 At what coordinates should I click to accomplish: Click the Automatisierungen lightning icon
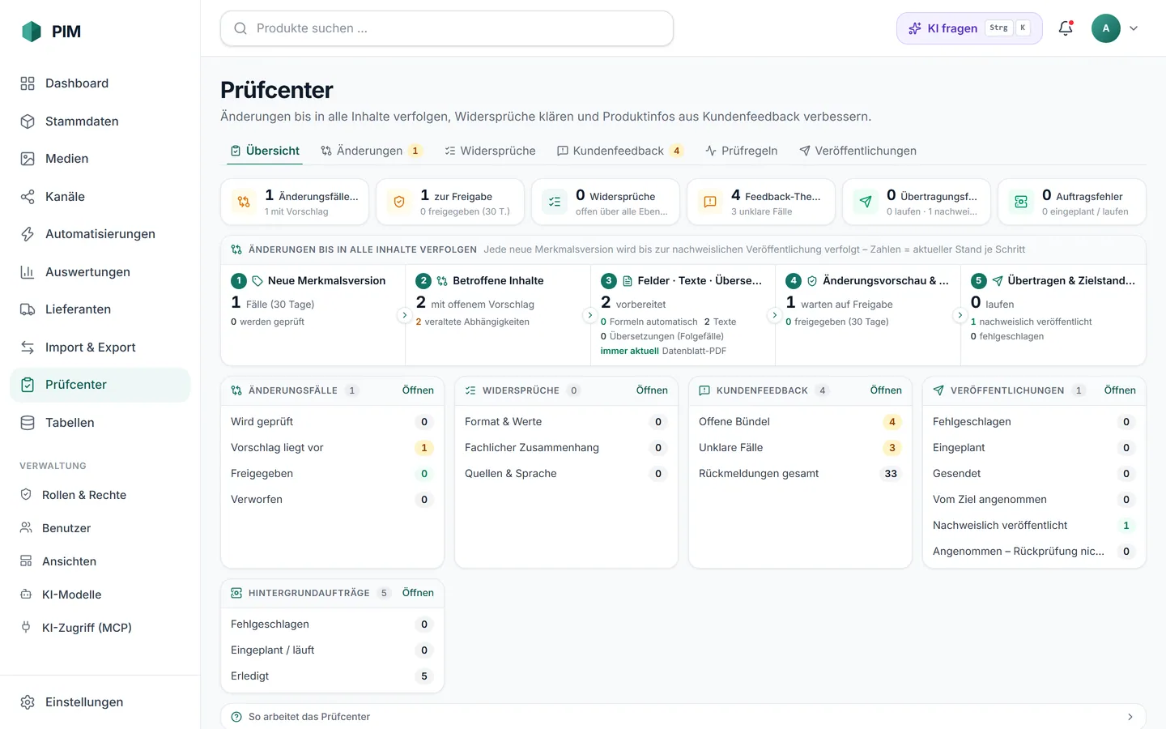pos(28,234)
